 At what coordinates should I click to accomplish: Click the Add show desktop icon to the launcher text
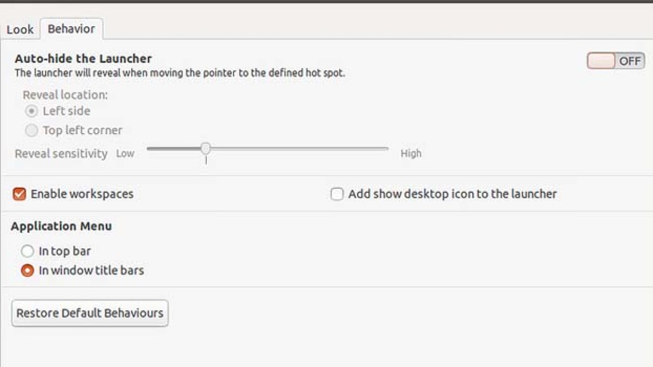pos(453,194)
